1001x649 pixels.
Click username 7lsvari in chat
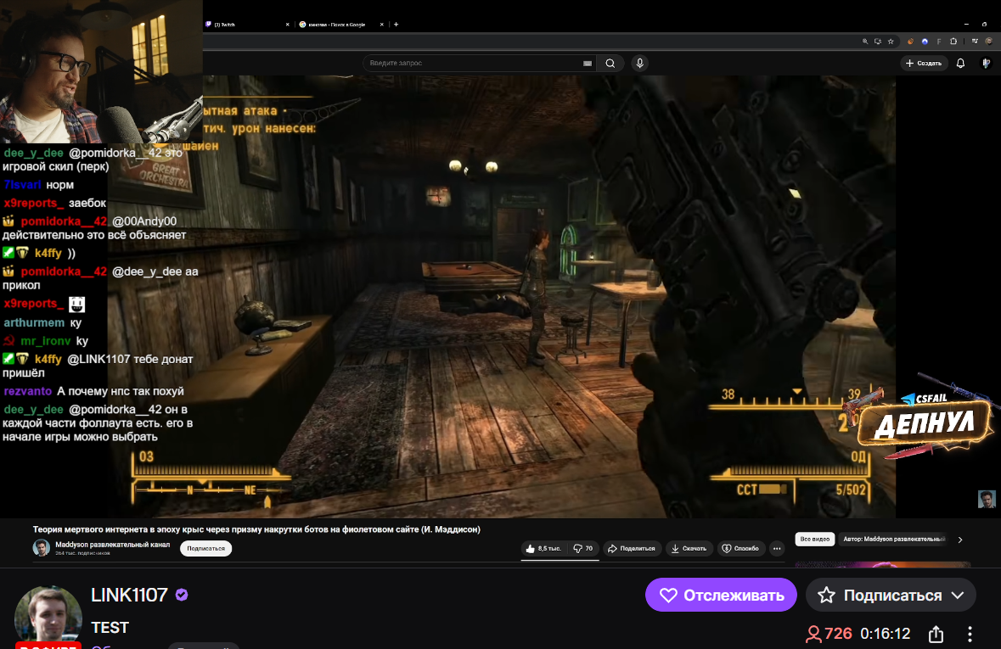point(22,185)
